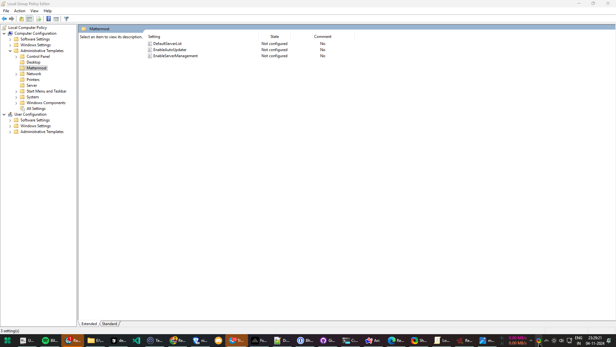This screenshot has width=616, height=347.
Task: Select All Settings in the tree
Action: pyautogui.click(x=36, y=108)
